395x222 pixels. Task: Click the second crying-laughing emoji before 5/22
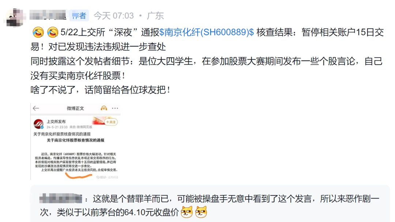click(x=53, y=32)
